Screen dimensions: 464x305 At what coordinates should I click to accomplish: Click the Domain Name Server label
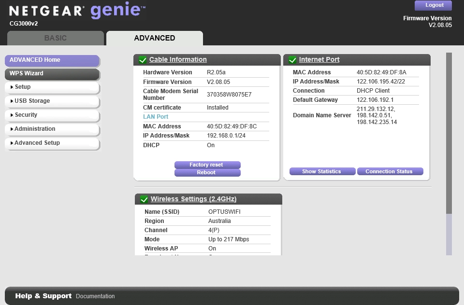tap(322, 115)
